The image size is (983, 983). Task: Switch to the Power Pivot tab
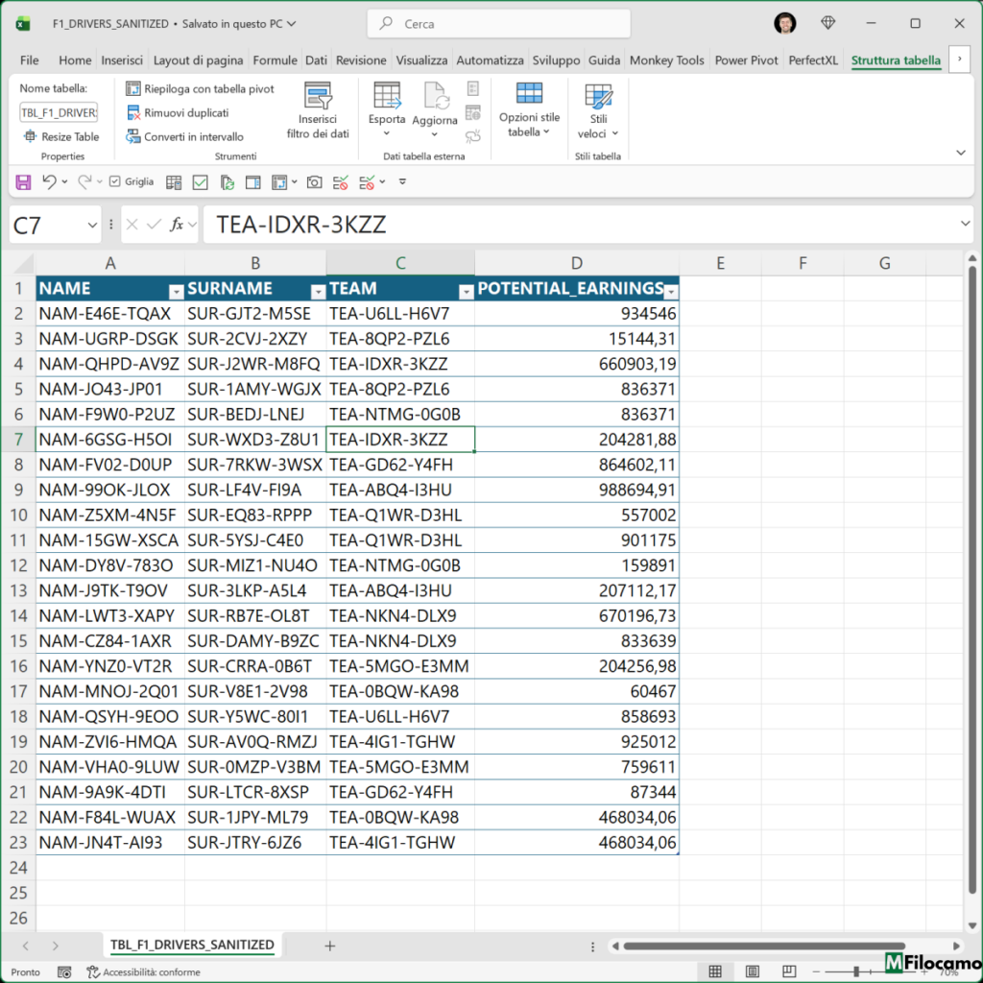tap(746, 60)
